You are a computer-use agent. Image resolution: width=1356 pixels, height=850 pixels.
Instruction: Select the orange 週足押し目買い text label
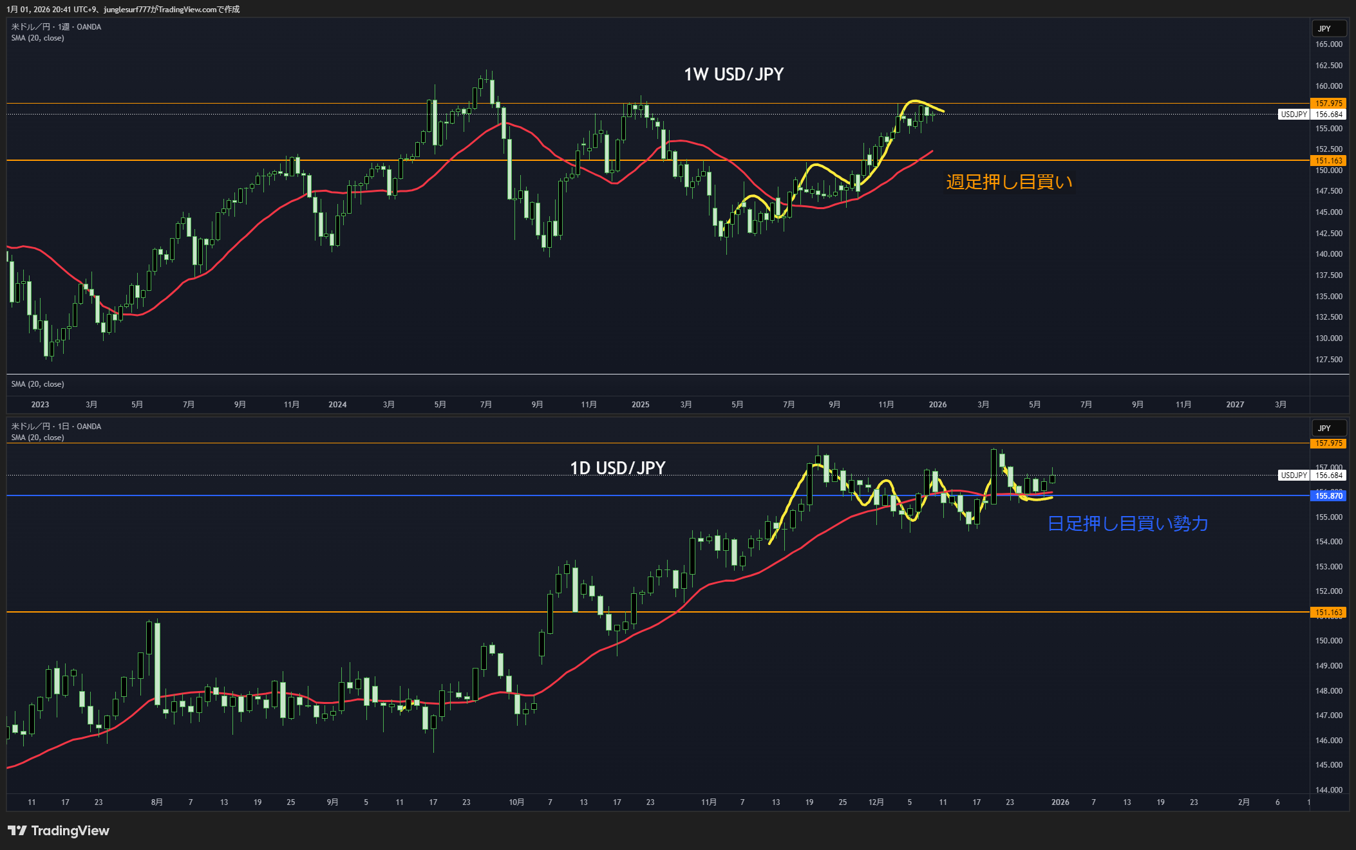1009,182
